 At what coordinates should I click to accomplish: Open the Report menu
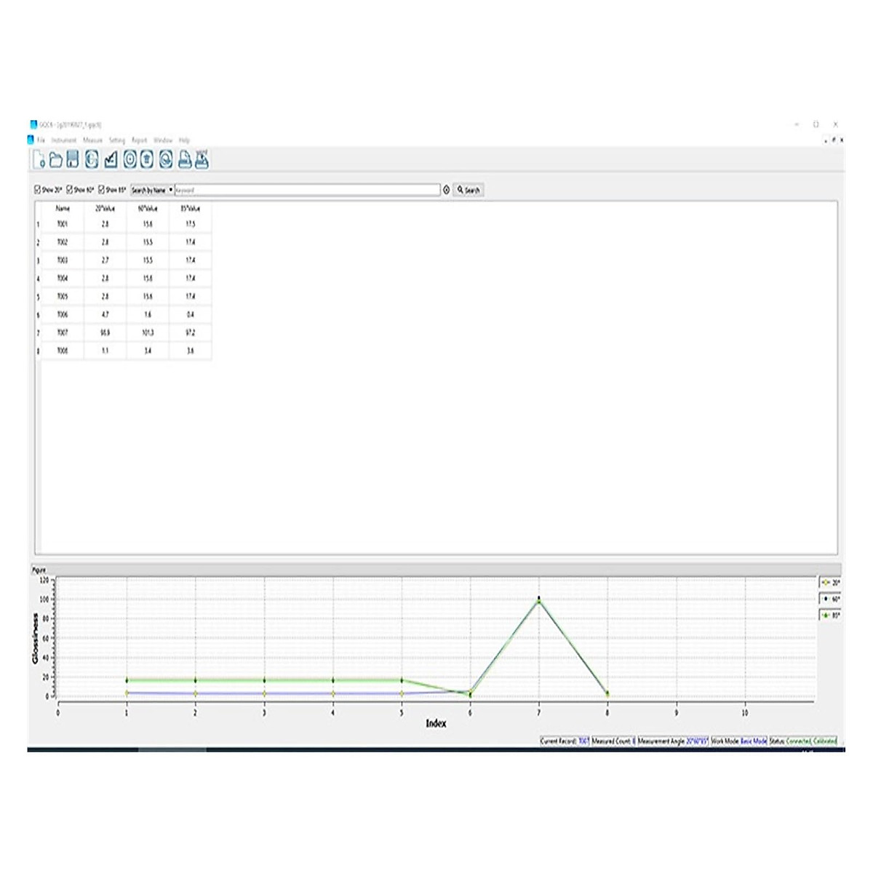(x=139, y=140)
